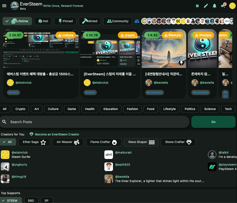Open the notifications bell
237x203 pixels.
[x=214, y=6]
